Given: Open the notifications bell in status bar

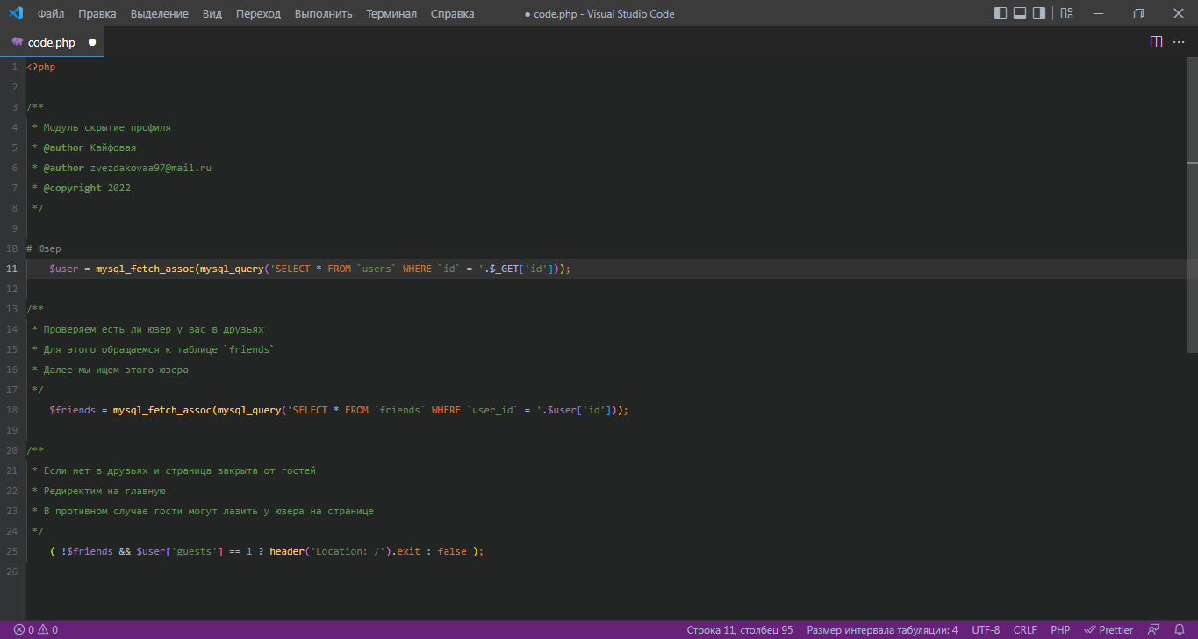Looking at the screenshot, I should click(x=1180, y=629).
